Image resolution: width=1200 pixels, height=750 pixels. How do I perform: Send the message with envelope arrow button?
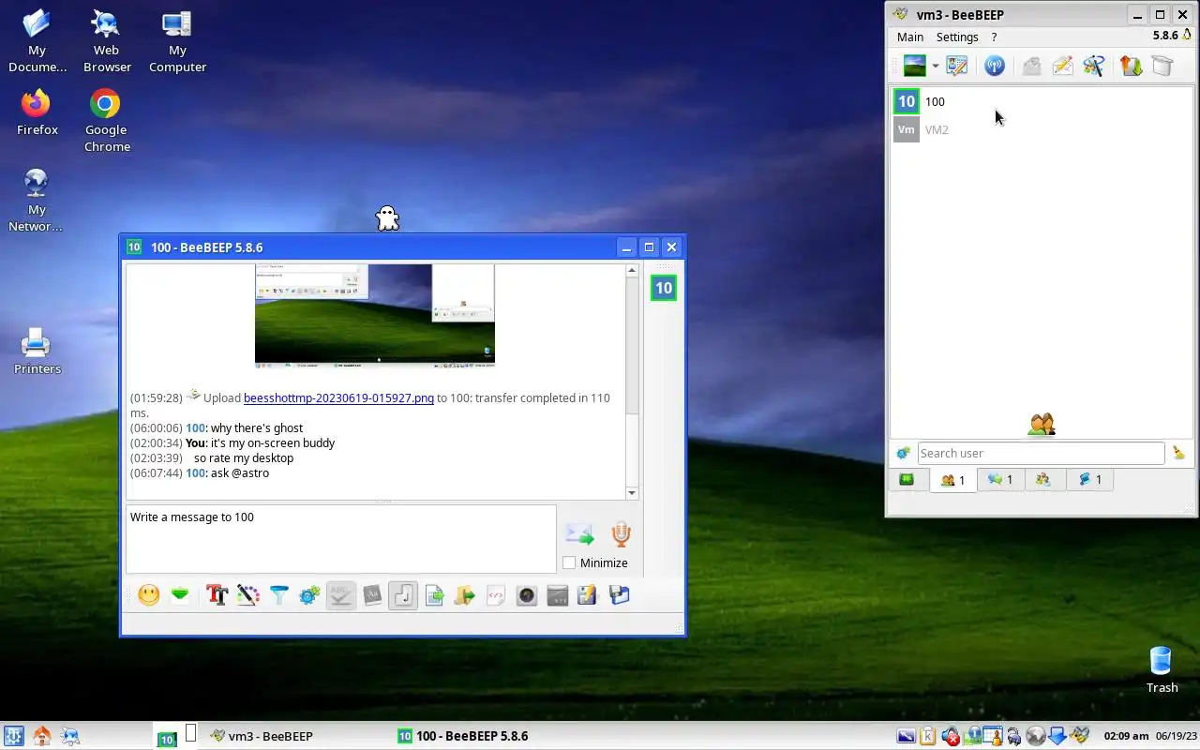pyautogui.click(x=579, y=534)
